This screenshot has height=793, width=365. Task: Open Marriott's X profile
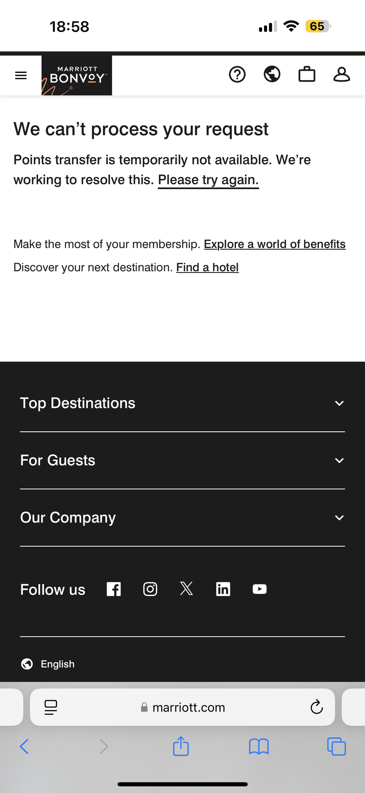click(x=187, y=589)
